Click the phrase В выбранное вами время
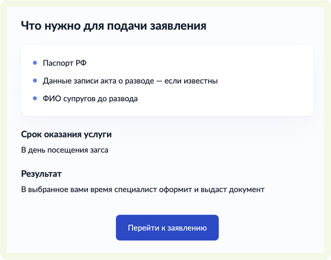331x260 pixels. point(67,190)
